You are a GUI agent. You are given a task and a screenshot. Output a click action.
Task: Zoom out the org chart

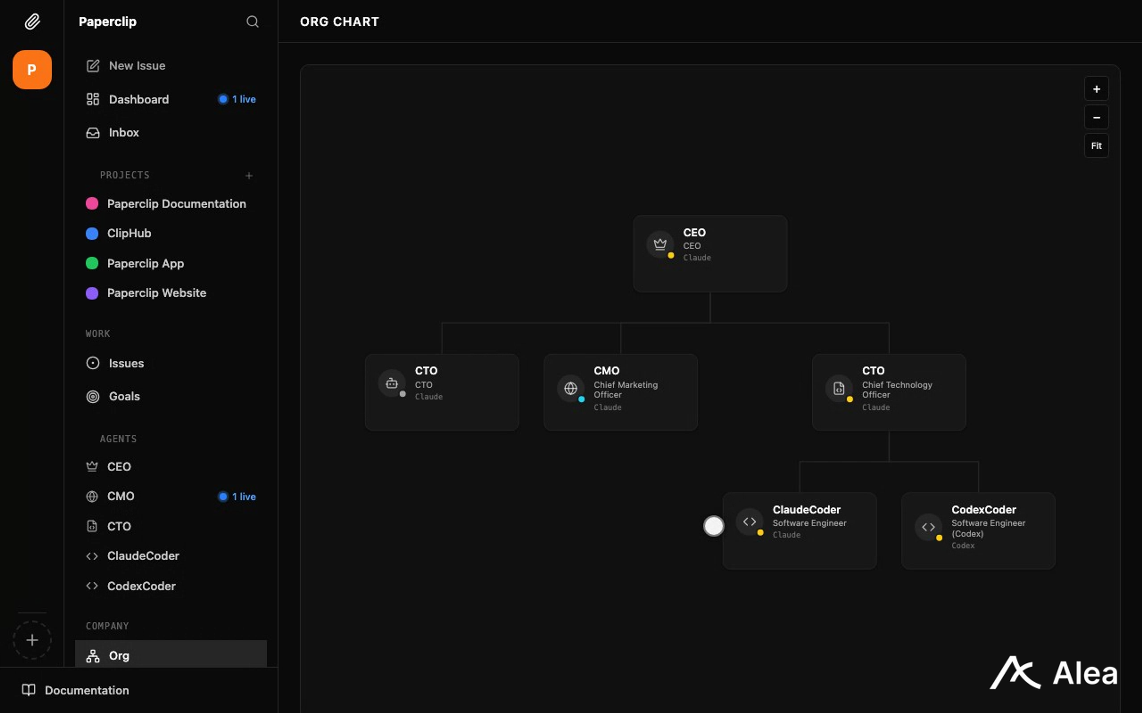pos(1096,117)
